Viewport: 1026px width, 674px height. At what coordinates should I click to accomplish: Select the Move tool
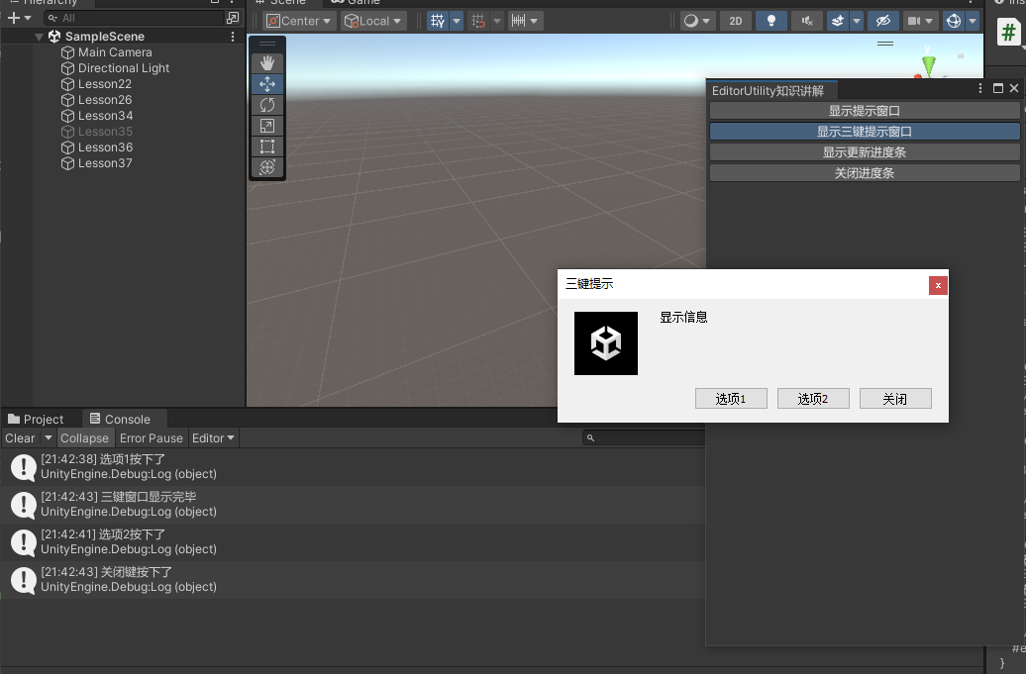coord(267,84)
